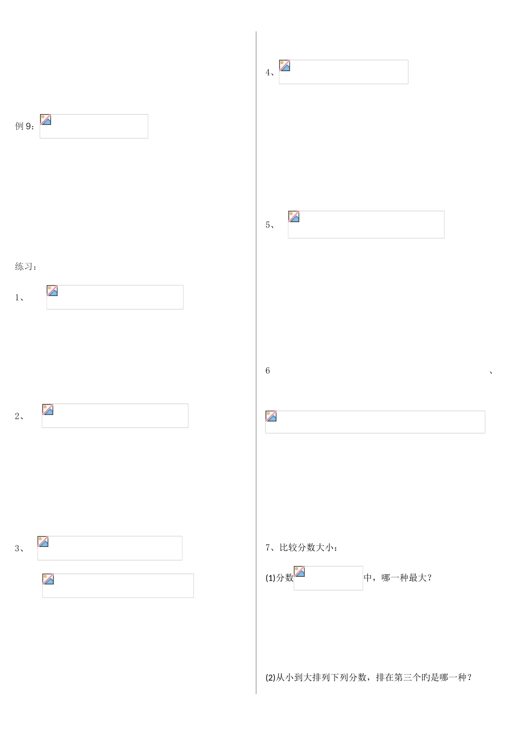The height and width of the screenshot is (730, 516).
Task: Click the exercise number 2、 label
Action: [20, 417]
